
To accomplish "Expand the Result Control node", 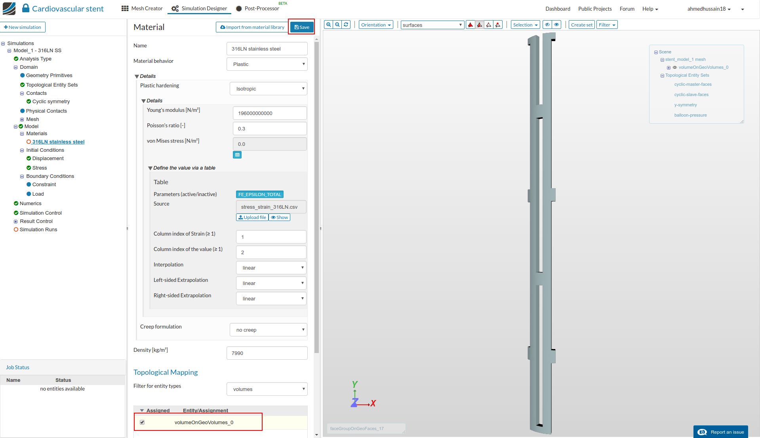I will 16,222.
